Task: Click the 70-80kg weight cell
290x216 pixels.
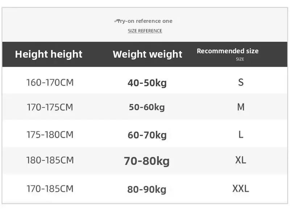Action: click(147, 161)
